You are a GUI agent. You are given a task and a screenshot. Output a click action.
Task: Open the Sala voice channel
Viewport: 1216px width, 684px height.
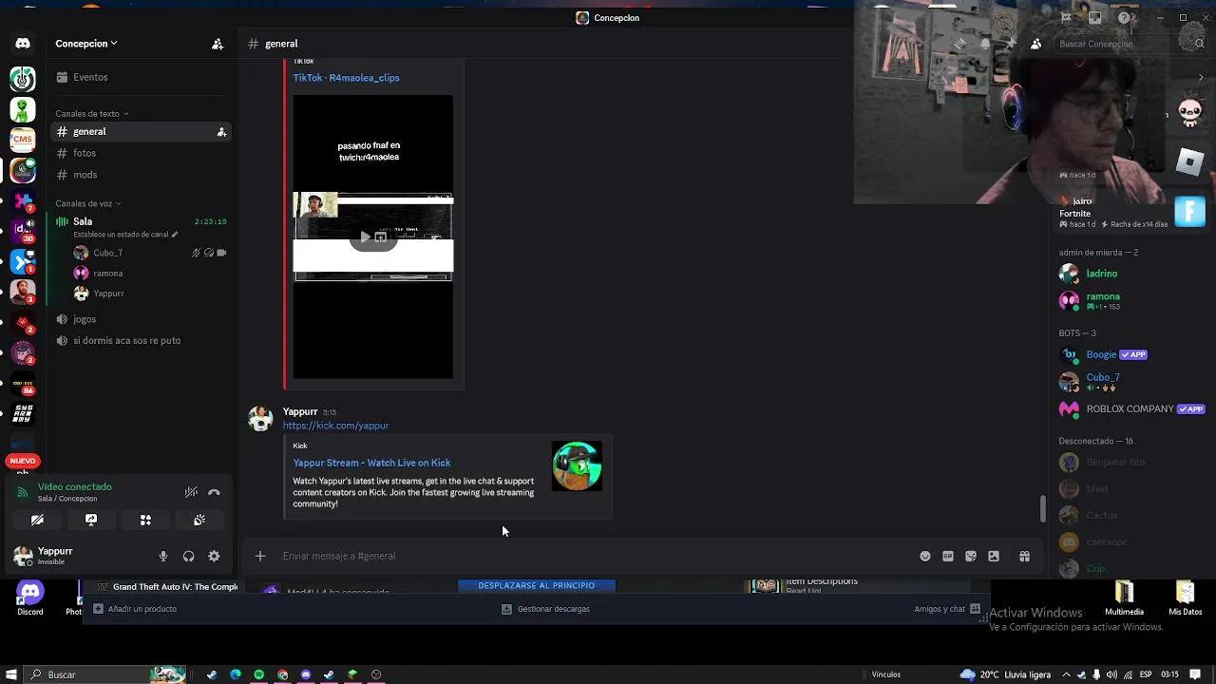click(x=83, y=221)
